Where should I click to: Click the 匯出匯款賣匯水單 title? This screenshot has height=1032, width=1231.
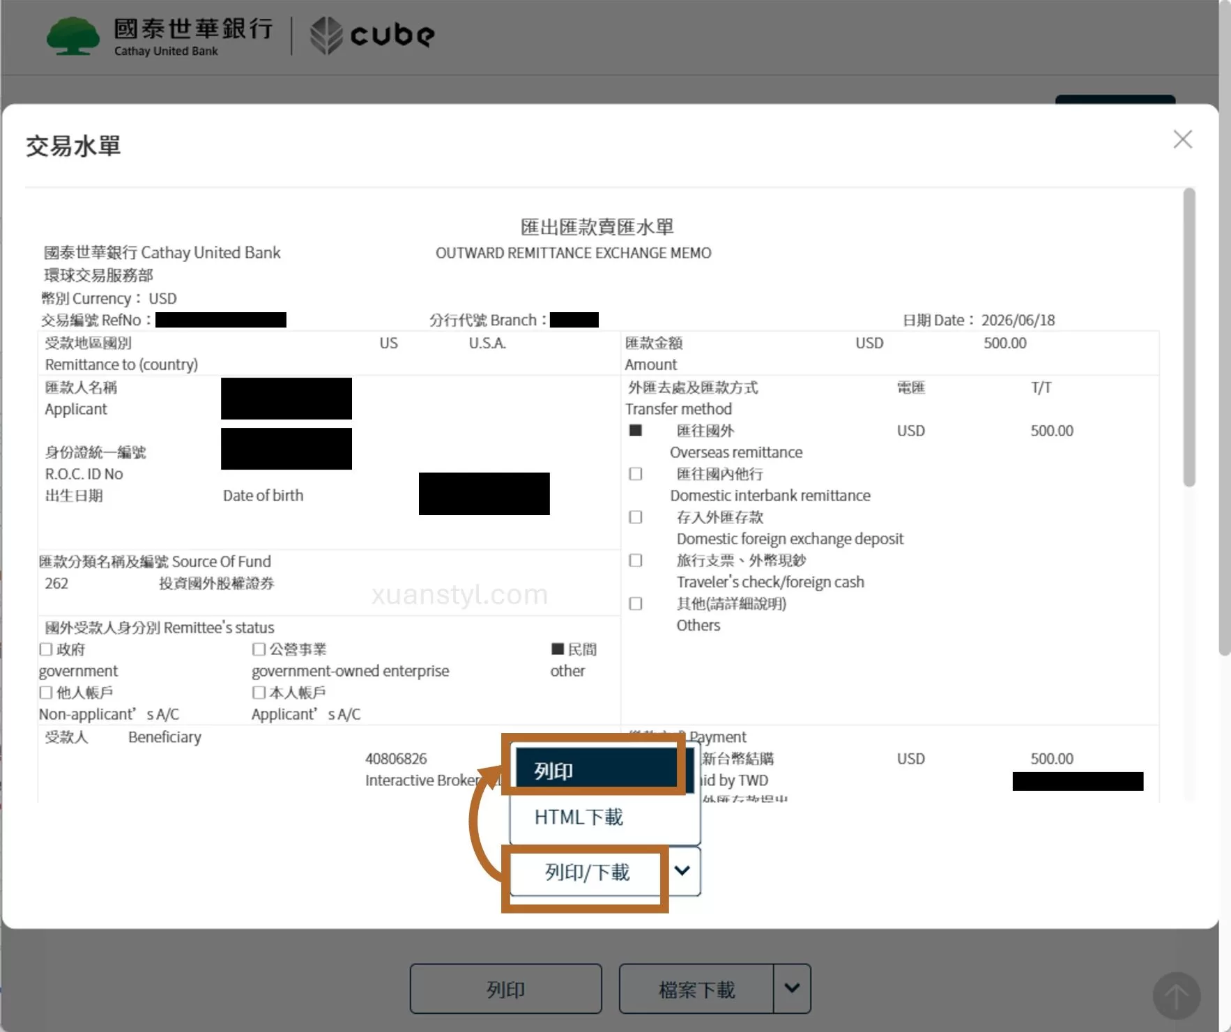[x=597, y=227]
